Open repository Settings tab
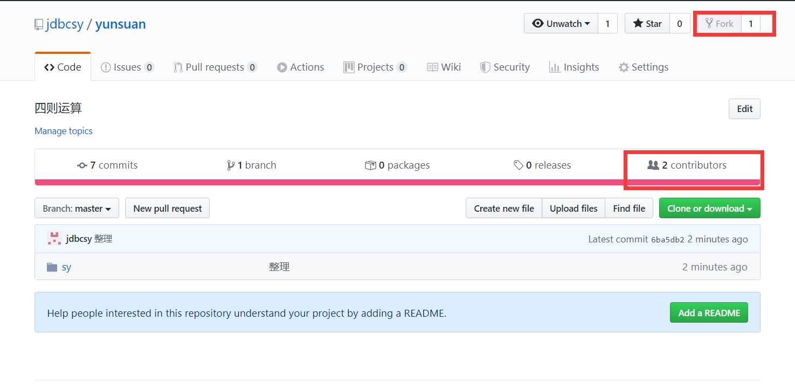This screenshot has width=795, height=390. (x=644, y=67)
